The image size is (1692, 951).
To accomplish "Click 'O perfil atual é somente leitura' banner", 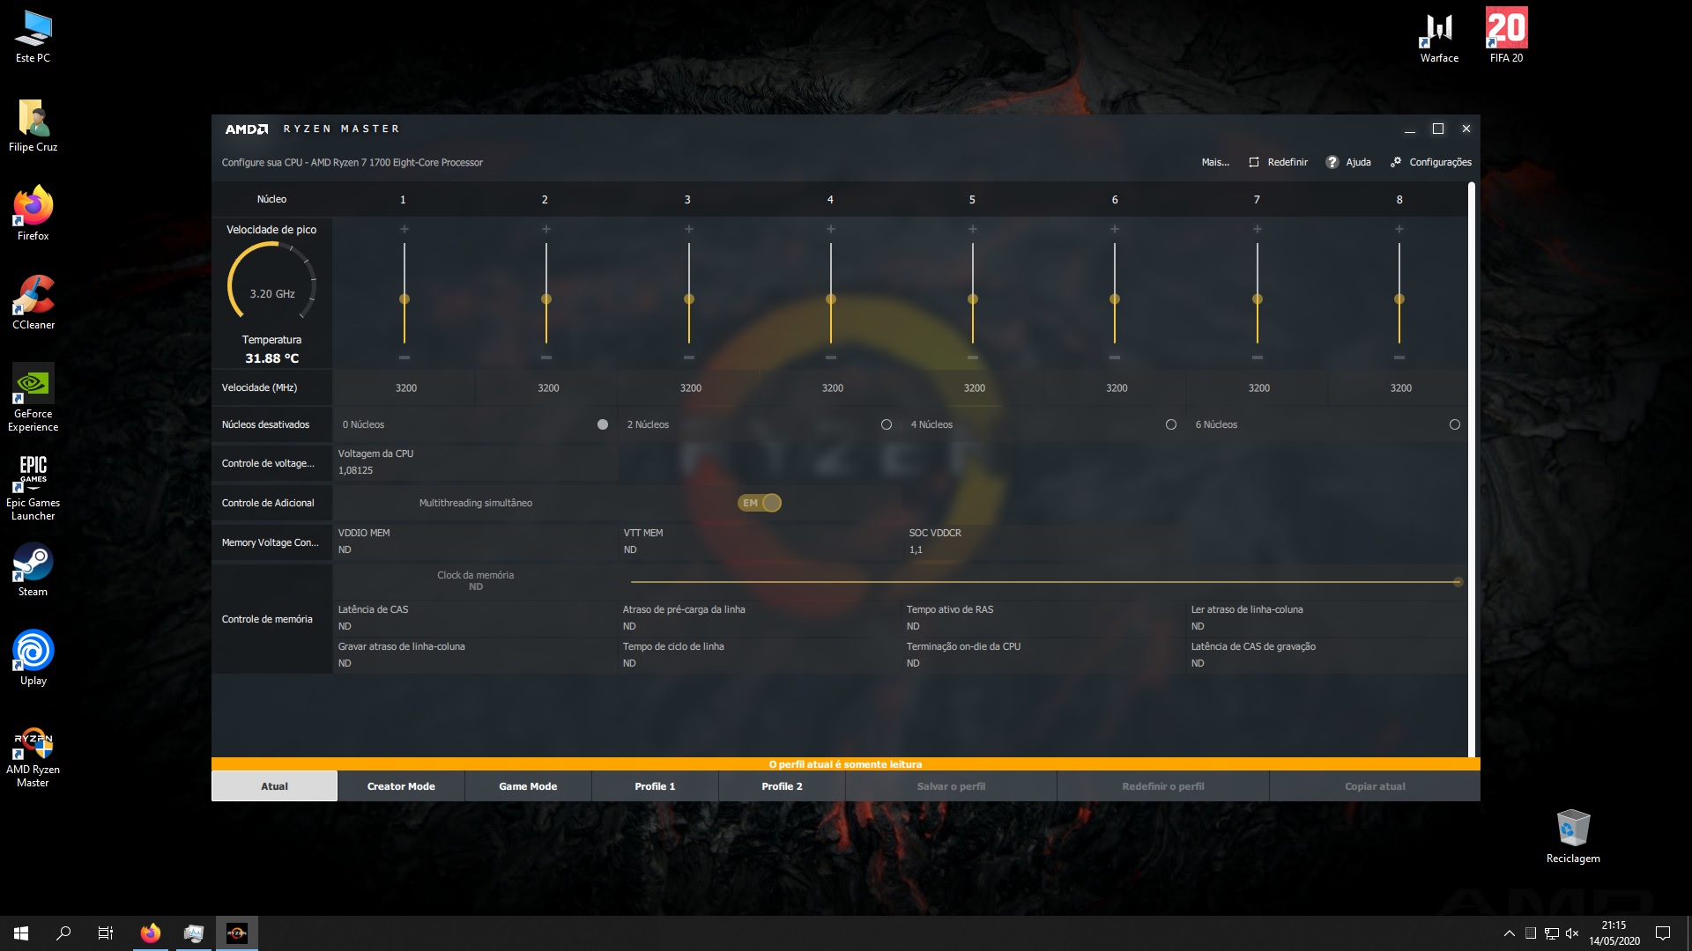I will pos(846,764).
